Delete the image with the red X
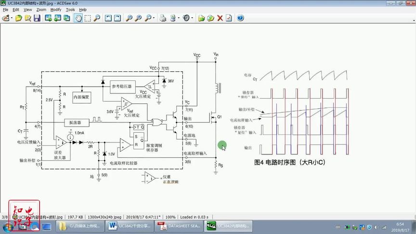 [220, 18]
